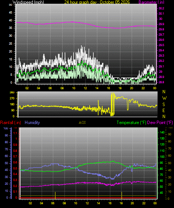Click the "28.8" barometer scale value

(x=161, y=82)
